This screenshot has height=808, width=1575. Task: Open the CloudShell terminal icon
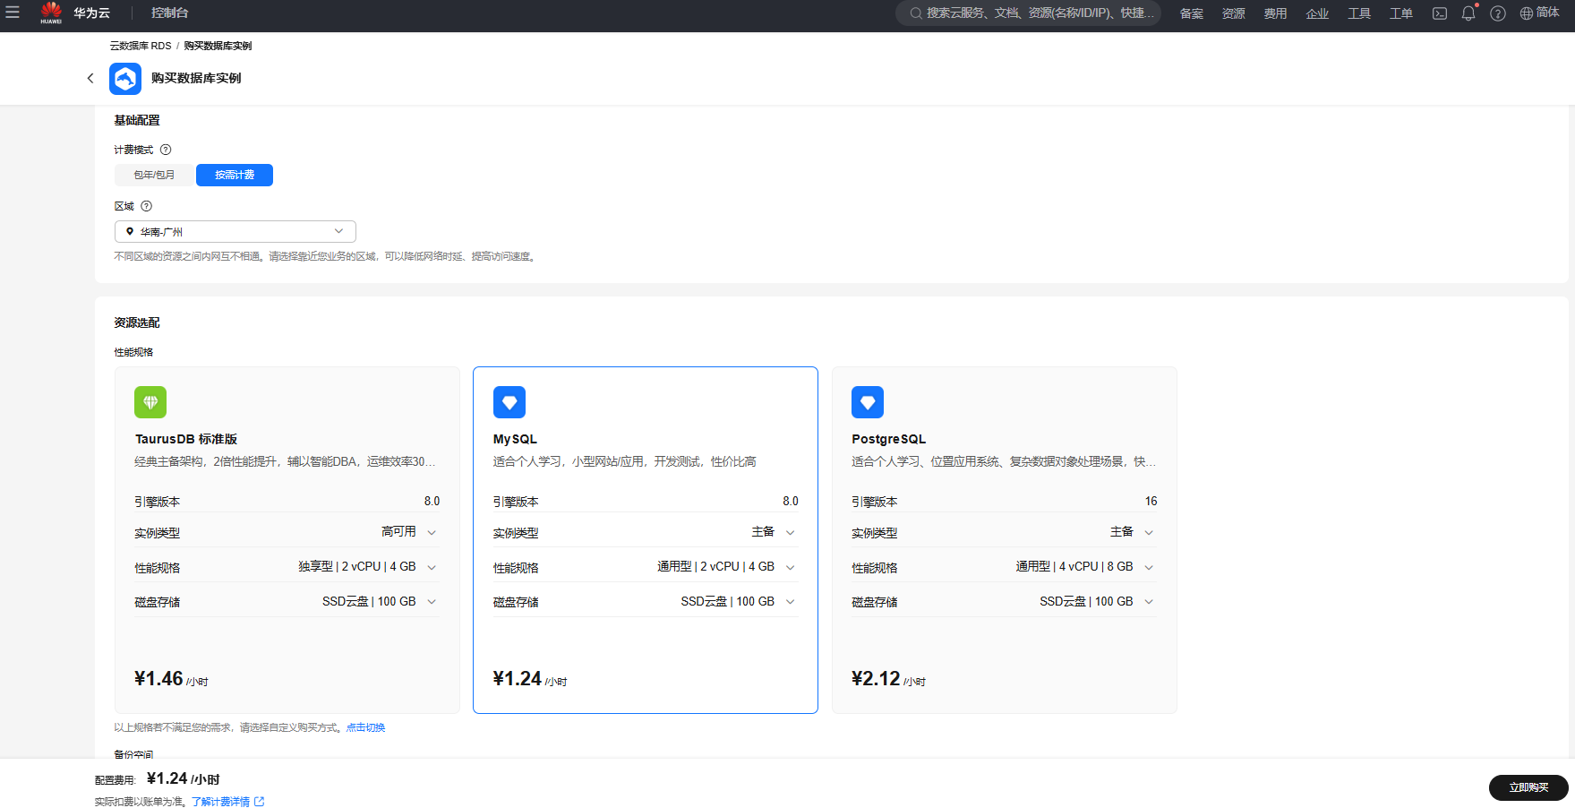pos(1440,13)
